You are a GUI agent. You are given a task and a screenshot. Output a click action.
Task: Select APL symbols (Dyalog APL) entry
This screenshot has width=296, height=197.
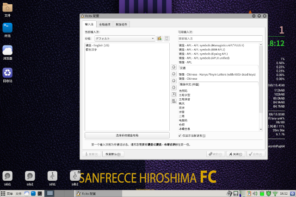tap(219, 54)
